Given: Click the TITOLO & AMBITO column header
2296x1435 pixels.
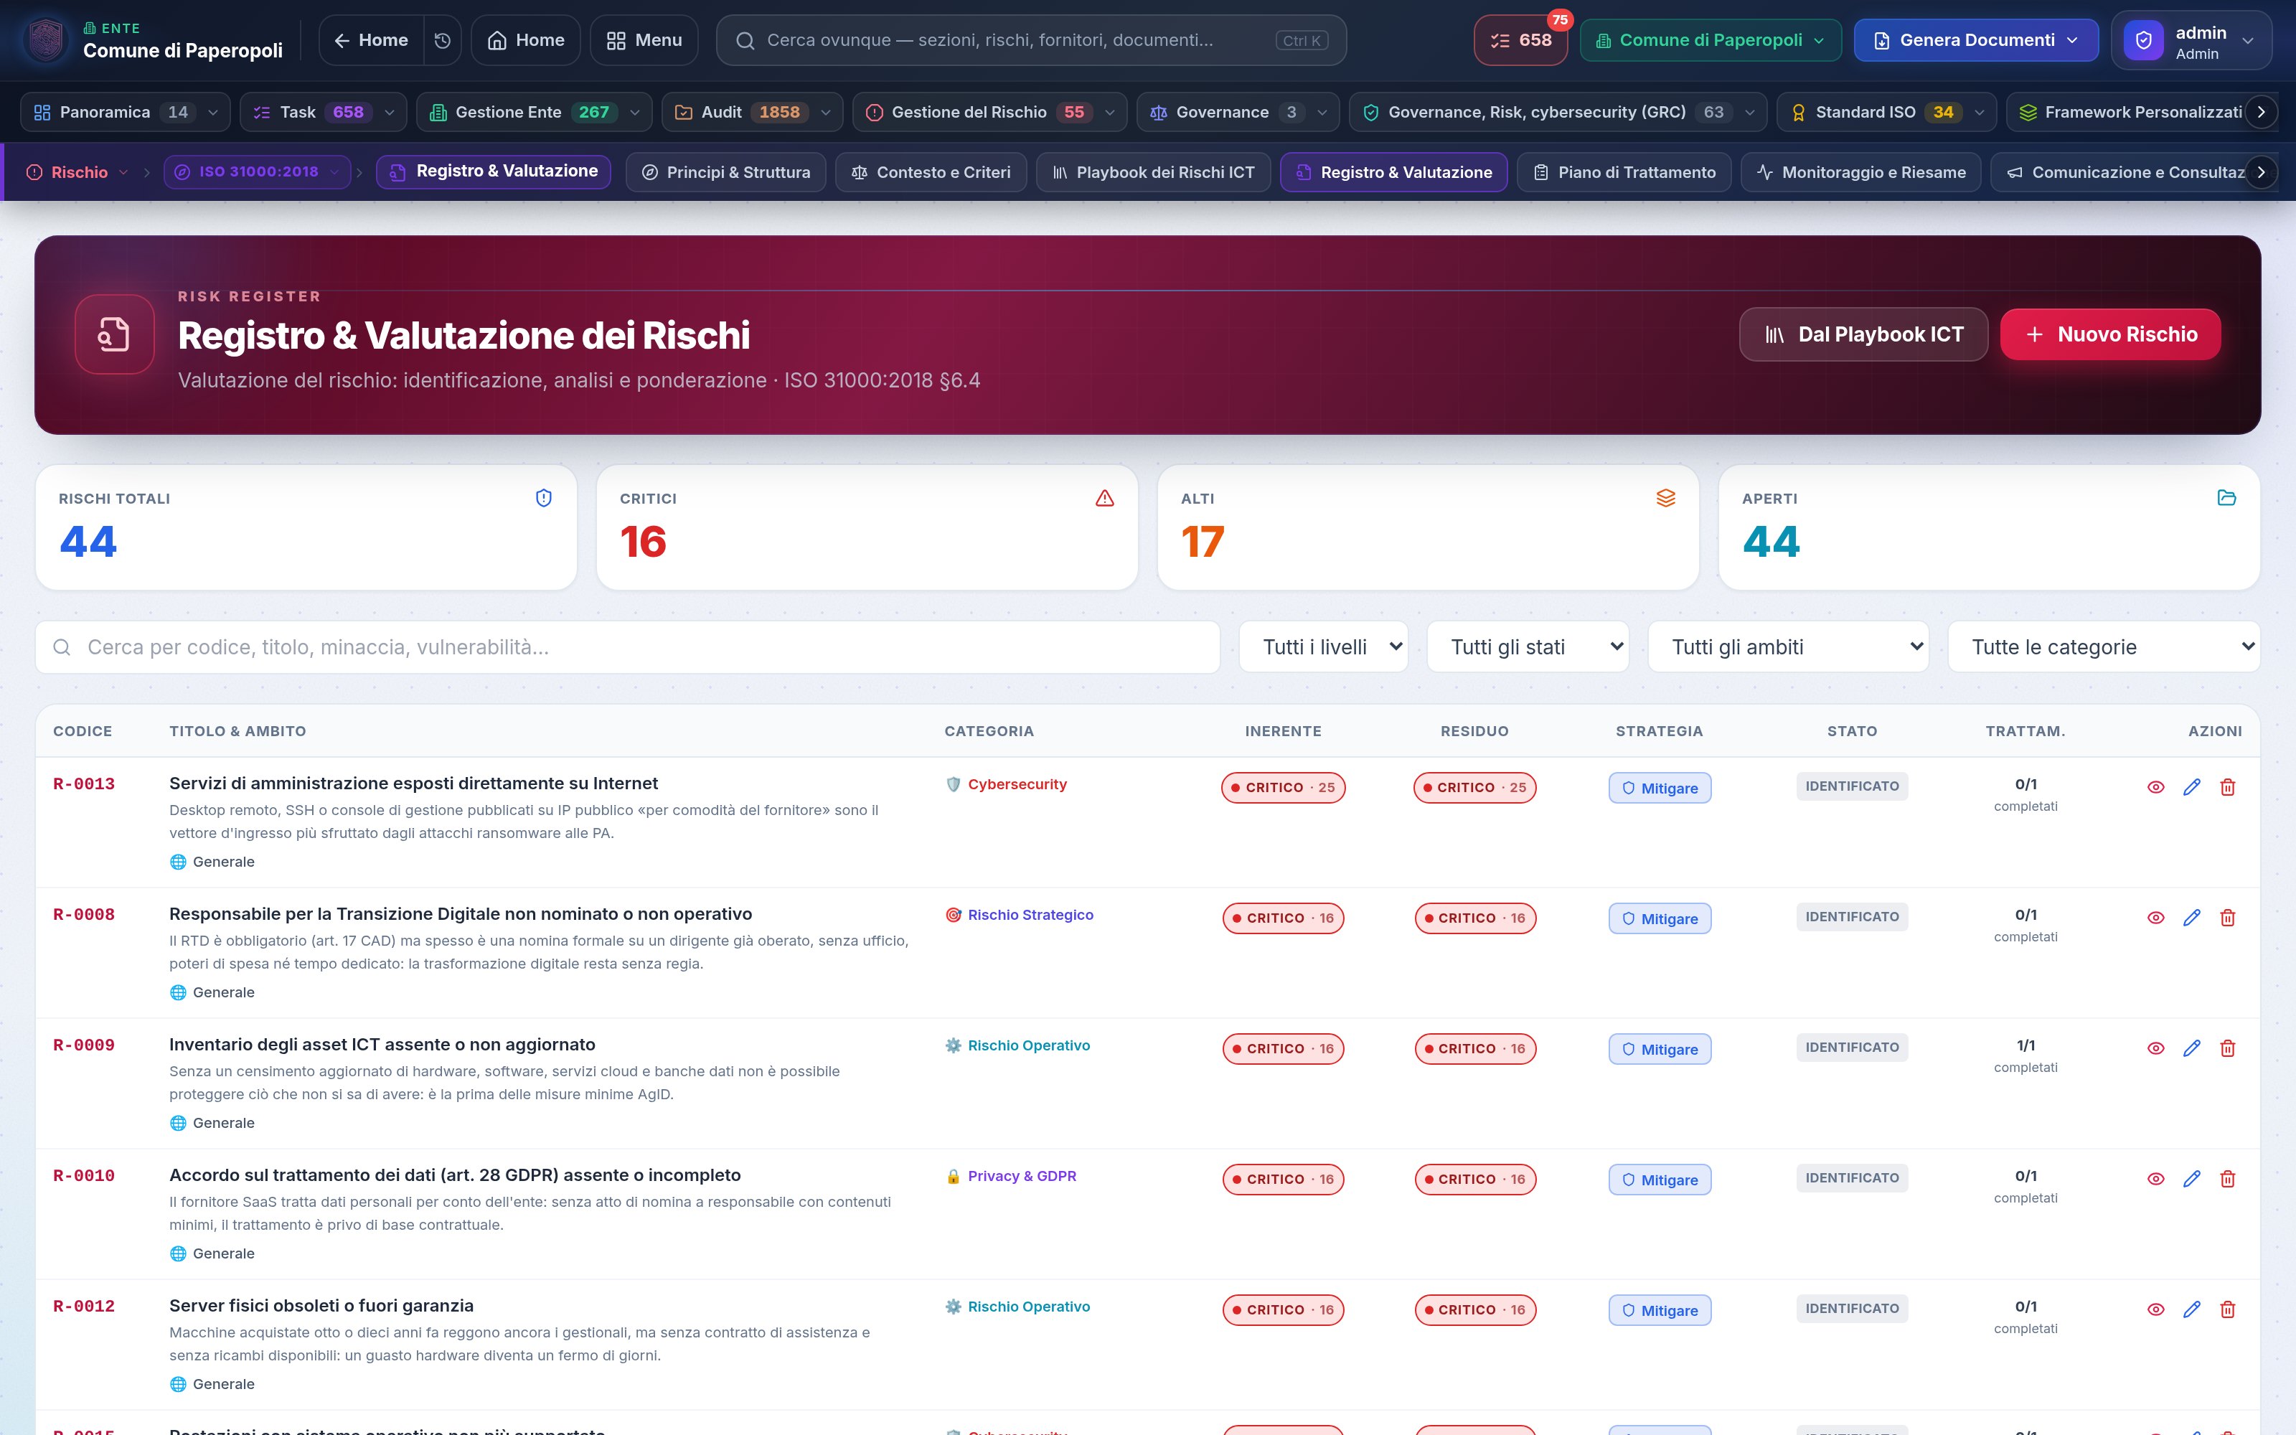Looking at the screenshot, I should pyautogui.click(x=237, y=731).
